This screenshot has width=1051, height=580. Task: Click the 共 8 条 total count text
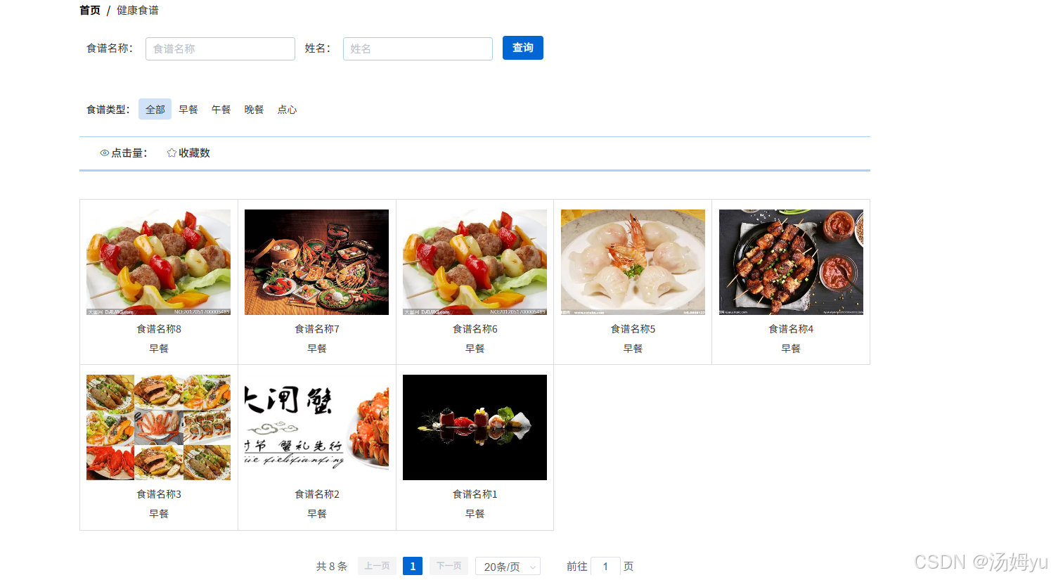point(332,566)
